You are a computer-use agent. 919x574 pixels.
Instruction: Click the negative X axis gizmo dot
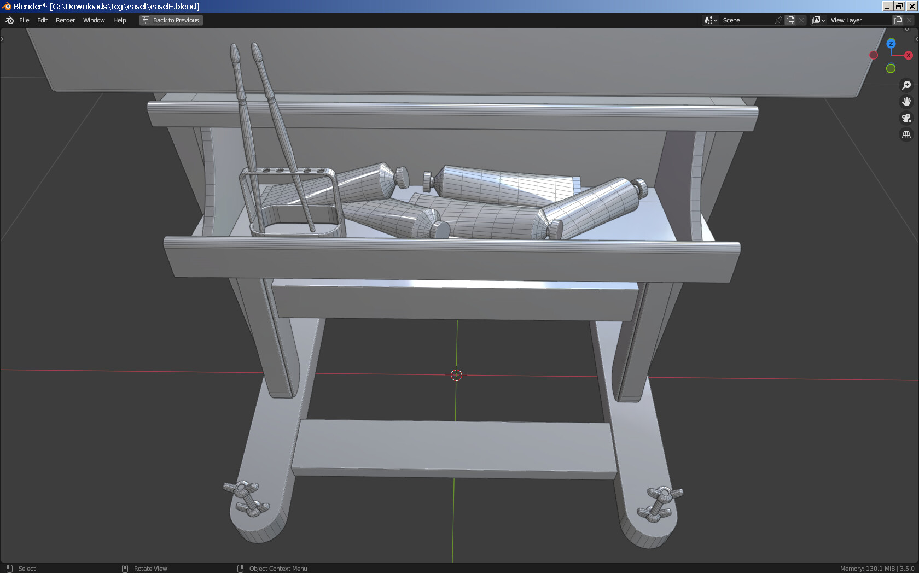(874, 55)
